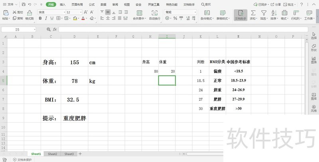This screenshot has width=319, height=162.
Task: Click the Copy (复制) icon
Action: 14,18
